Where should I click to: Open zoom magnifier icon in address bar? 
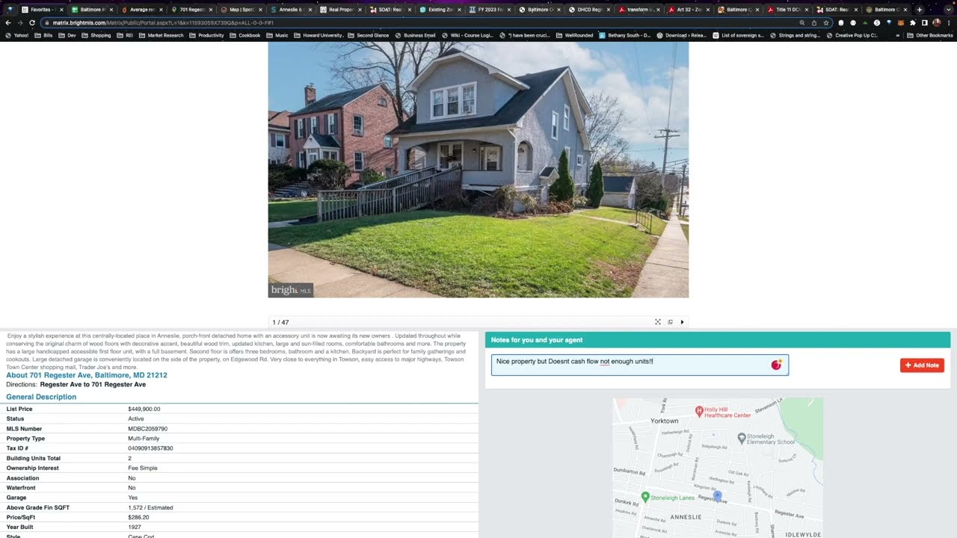[x=802, y=22]
